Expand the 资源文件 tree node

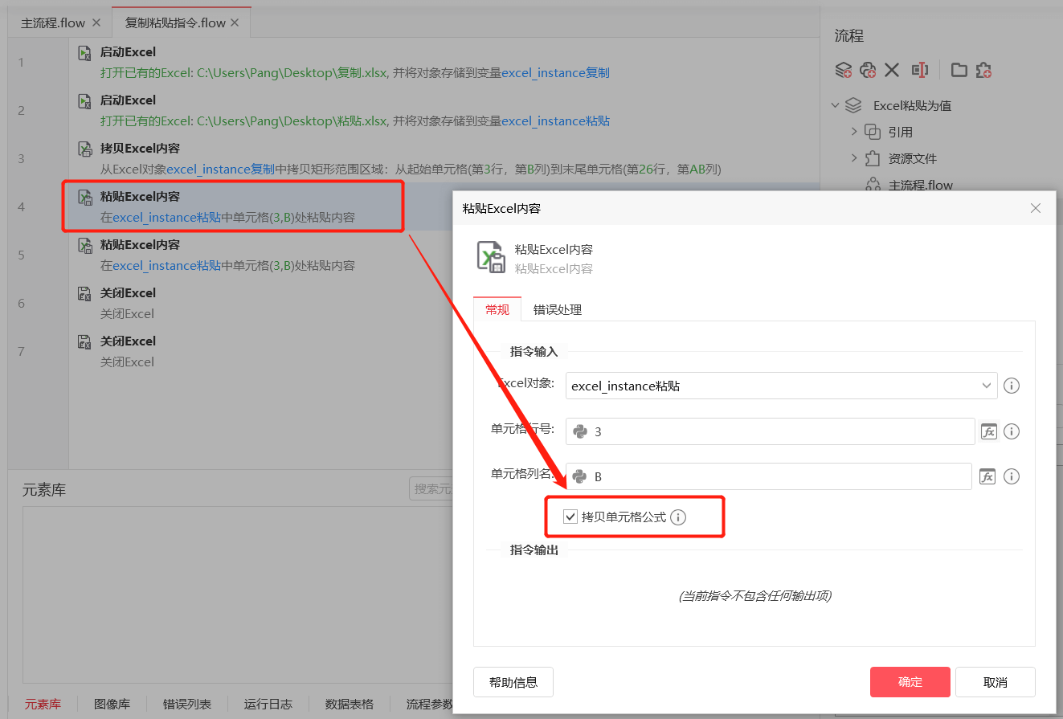tap(854, 158)
